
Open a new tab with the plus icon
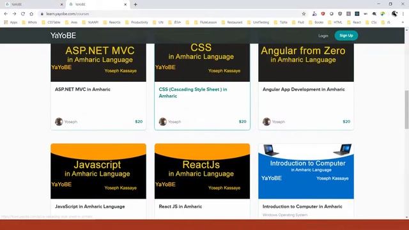tap(135, 4)
